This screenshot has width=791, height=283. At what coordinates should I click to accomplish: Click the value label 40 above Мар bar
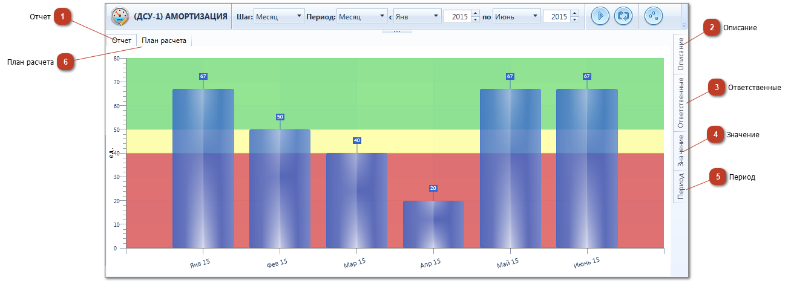[x=357, y=140]
